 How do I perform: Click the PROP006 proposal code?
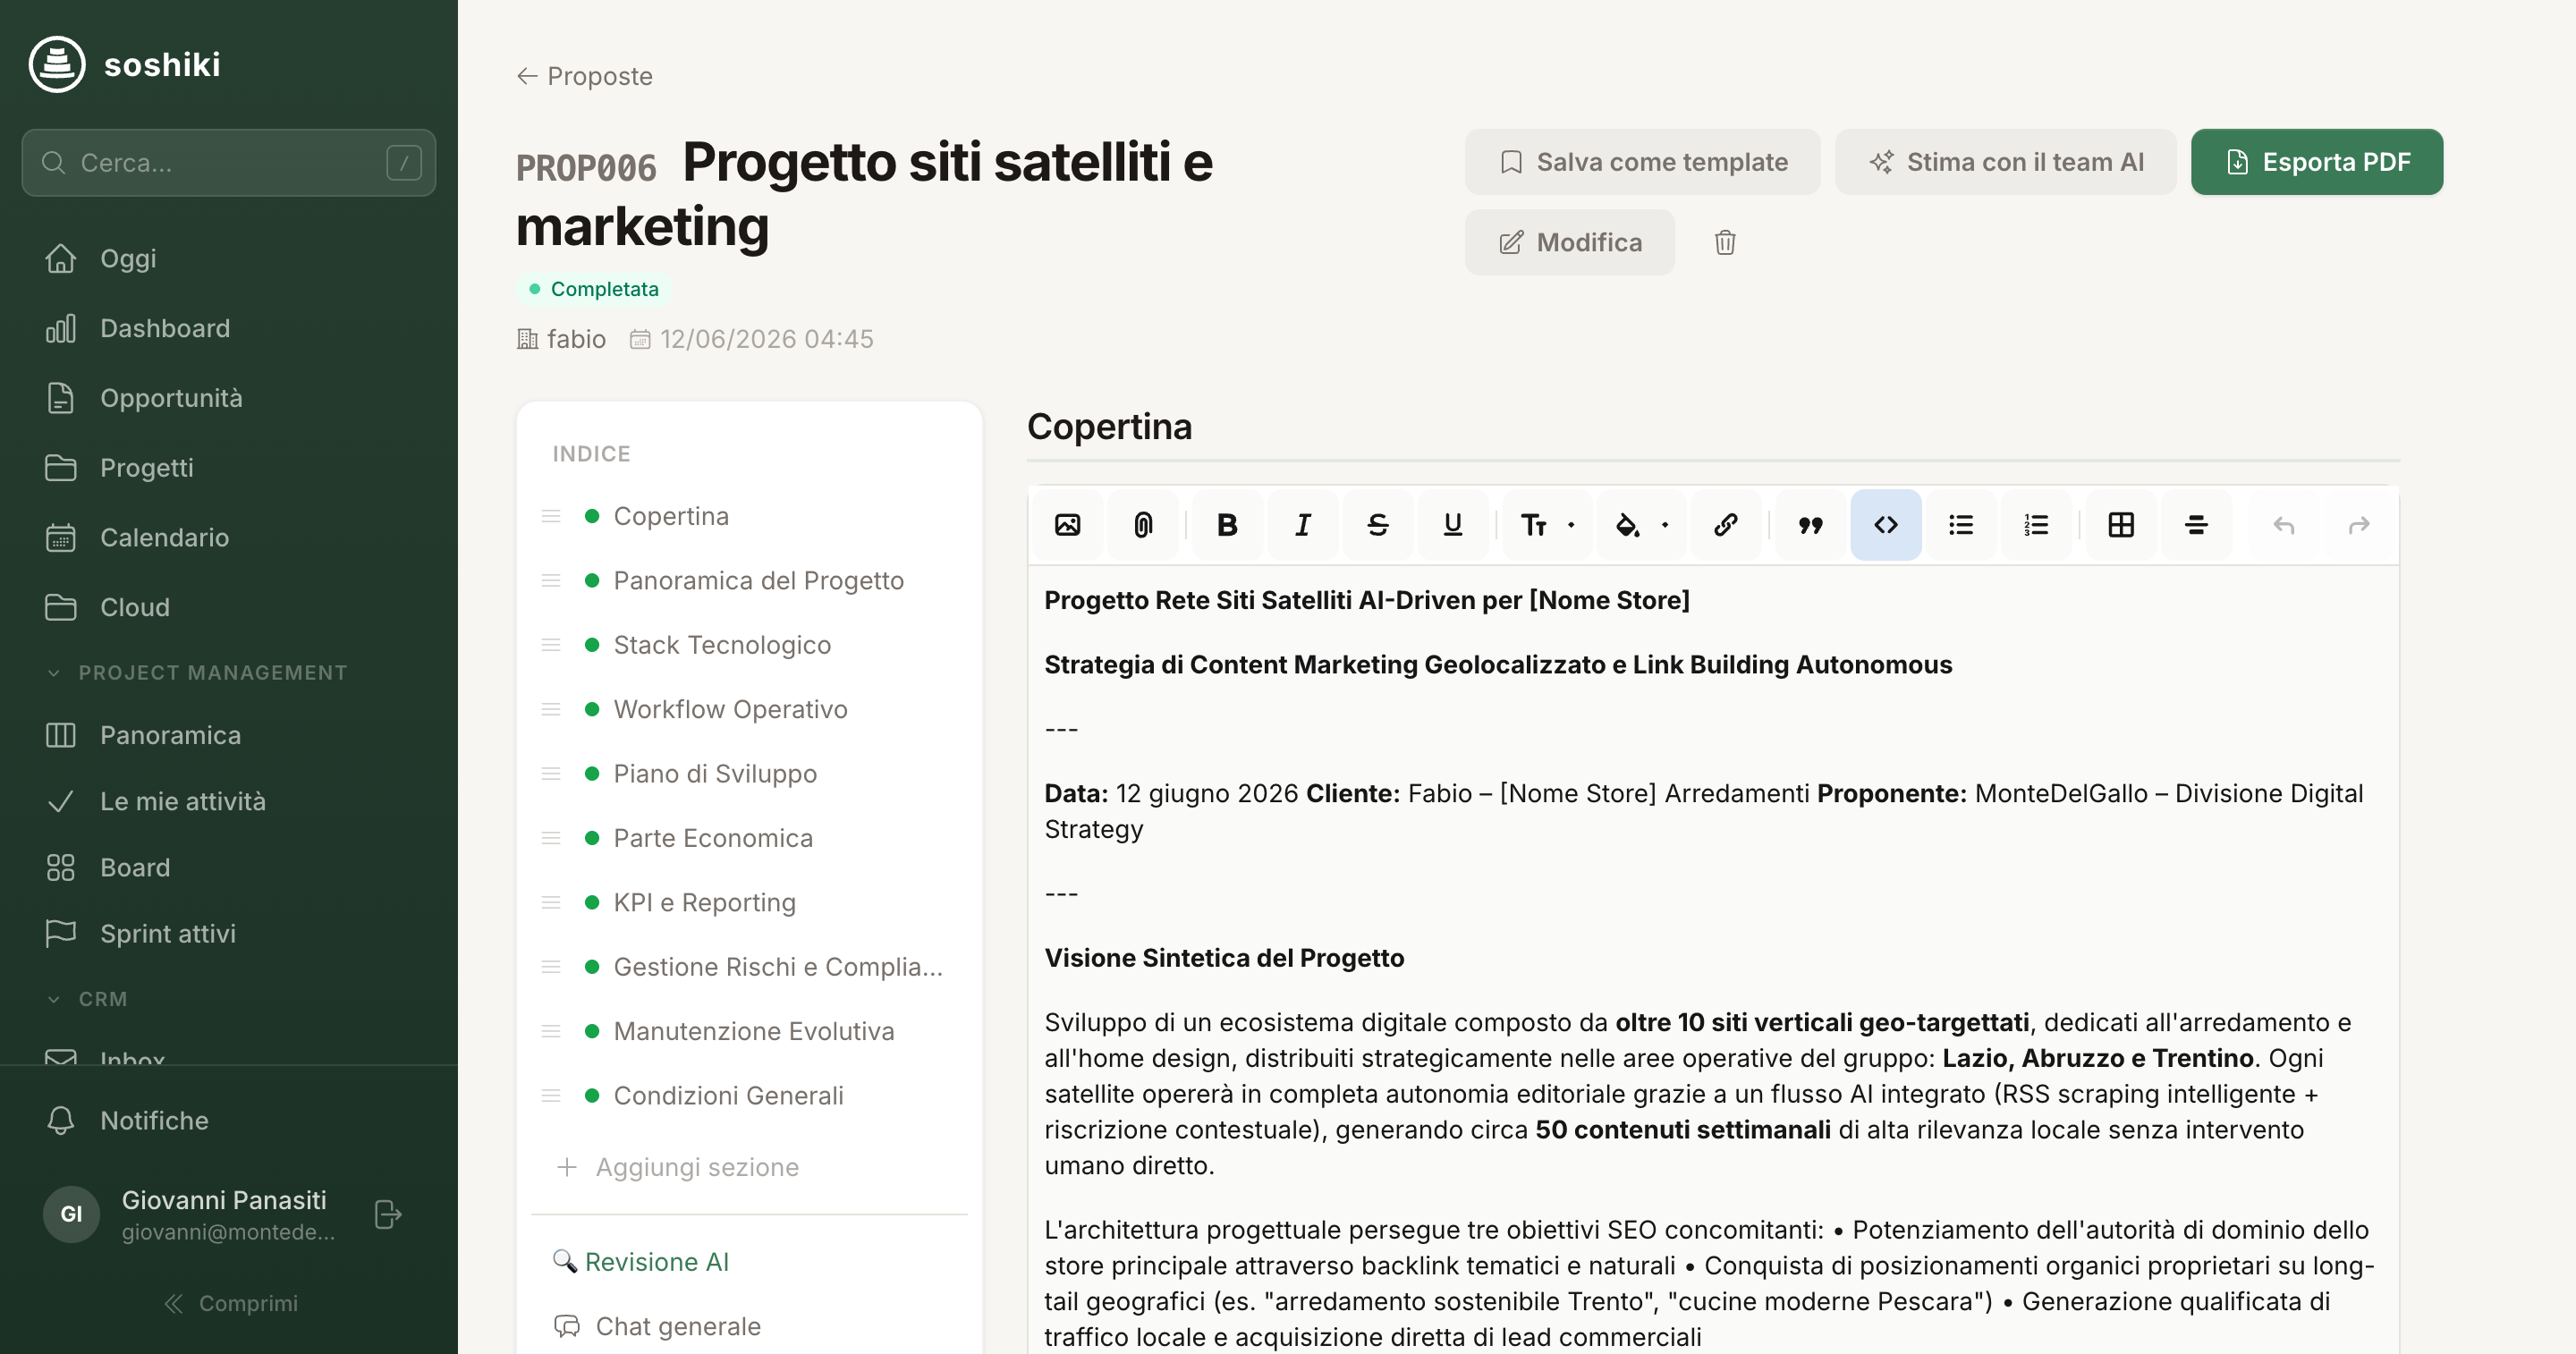tap(586, 168)
